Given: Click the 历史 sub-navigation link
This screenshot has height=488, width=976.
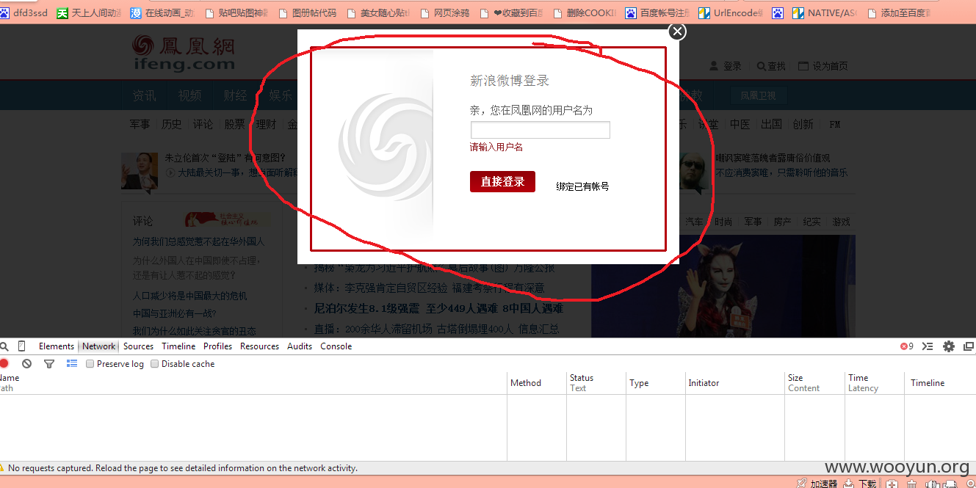Looking at the screenshot, I should (x=171, y=125).
